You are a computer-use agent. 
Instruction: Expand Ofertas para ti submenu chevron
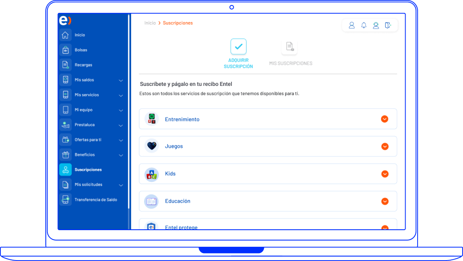pos(121,141)
